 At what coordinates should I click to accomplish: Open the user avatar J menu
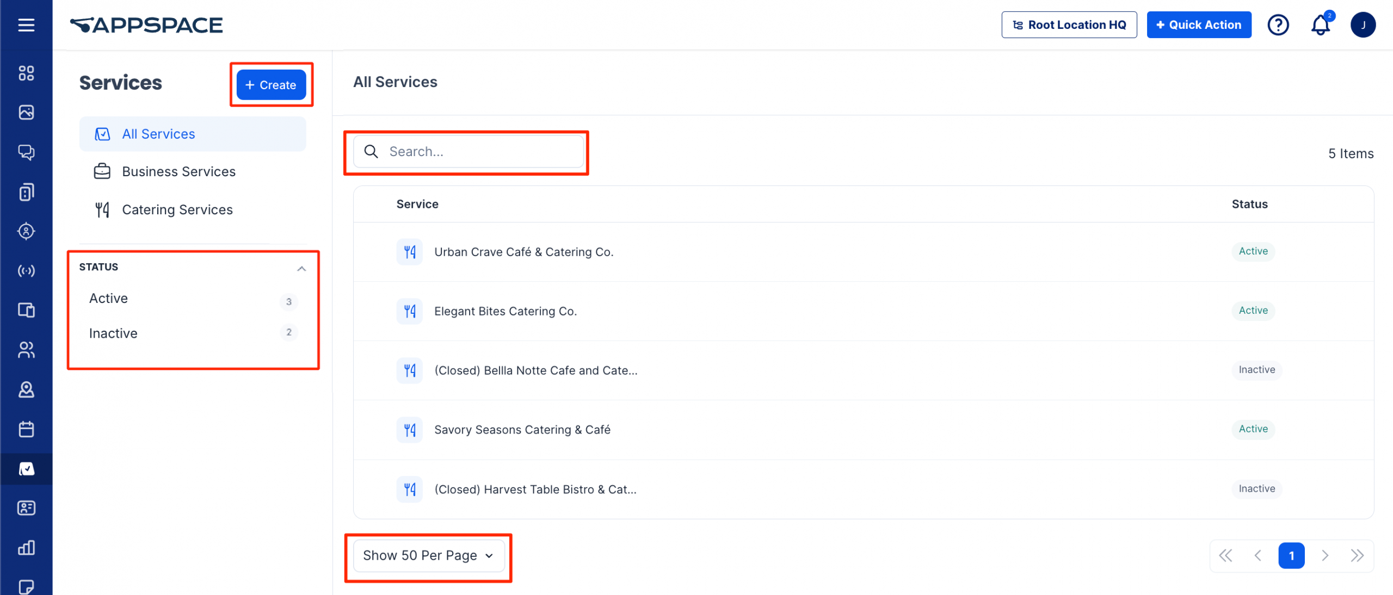[1363, 25]
